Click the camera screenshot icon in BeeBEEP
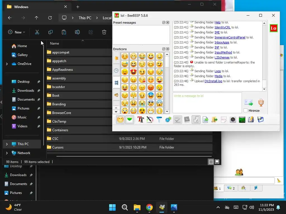The width and height of the screenshot is (286, 214). click(x=233, y=120)
